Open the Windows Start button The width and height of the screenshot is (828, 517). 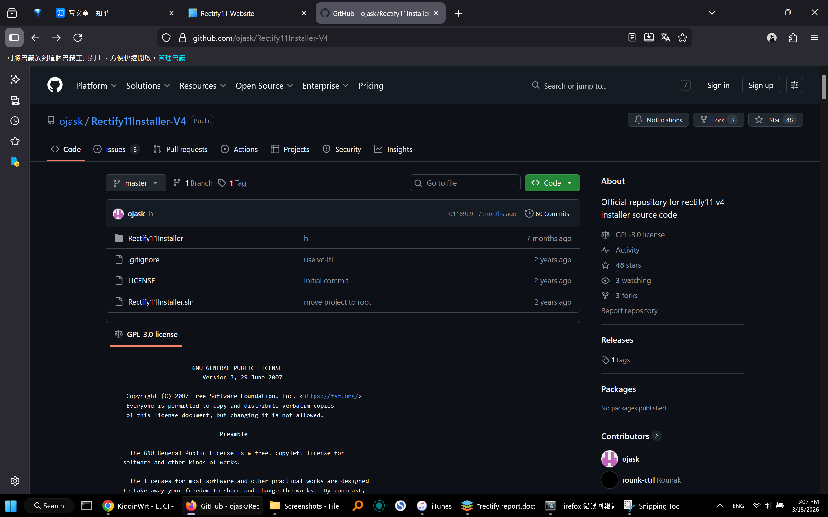pos(11,506)
